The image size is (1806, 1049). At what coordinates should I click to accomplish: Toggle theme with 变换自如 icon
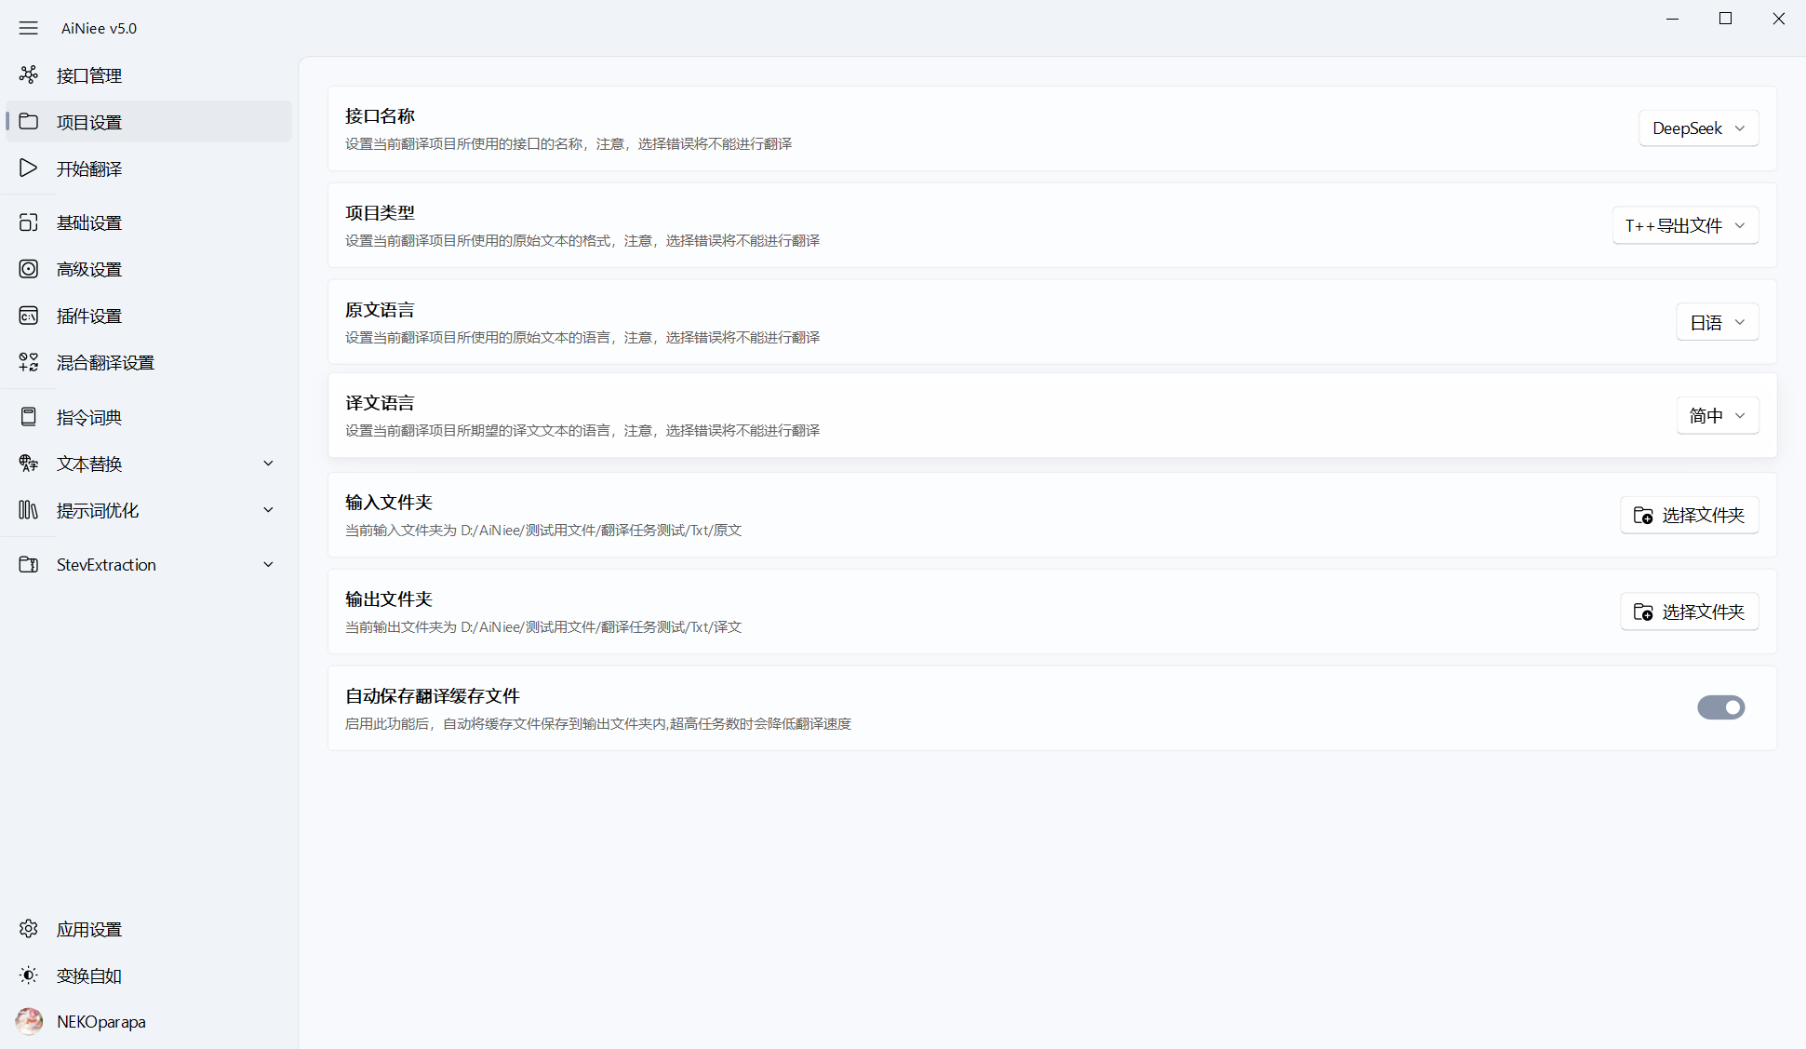pos(29,975)
